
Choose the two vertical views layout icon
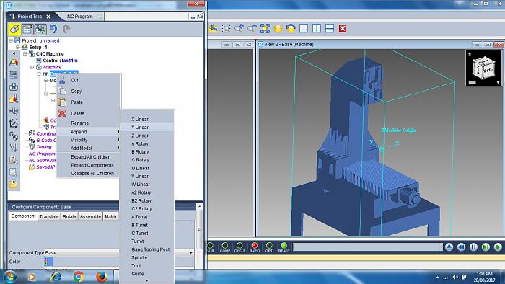pyautogui.click(x=317, y=29)
